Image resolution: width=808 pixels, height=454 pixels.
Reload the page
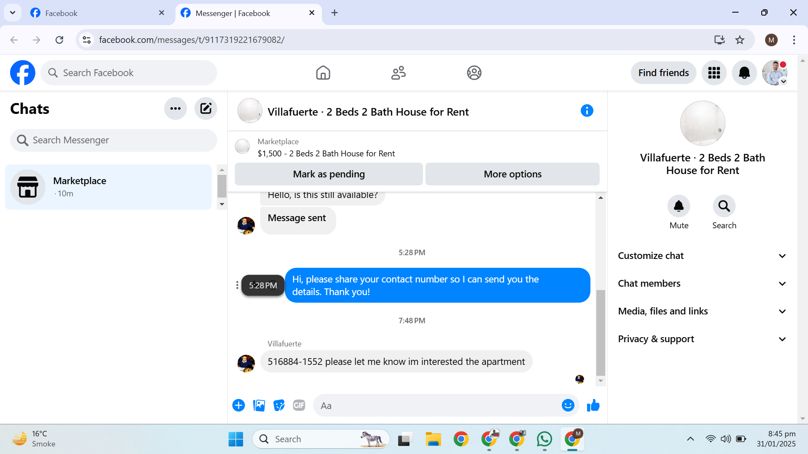coord(59,40)
